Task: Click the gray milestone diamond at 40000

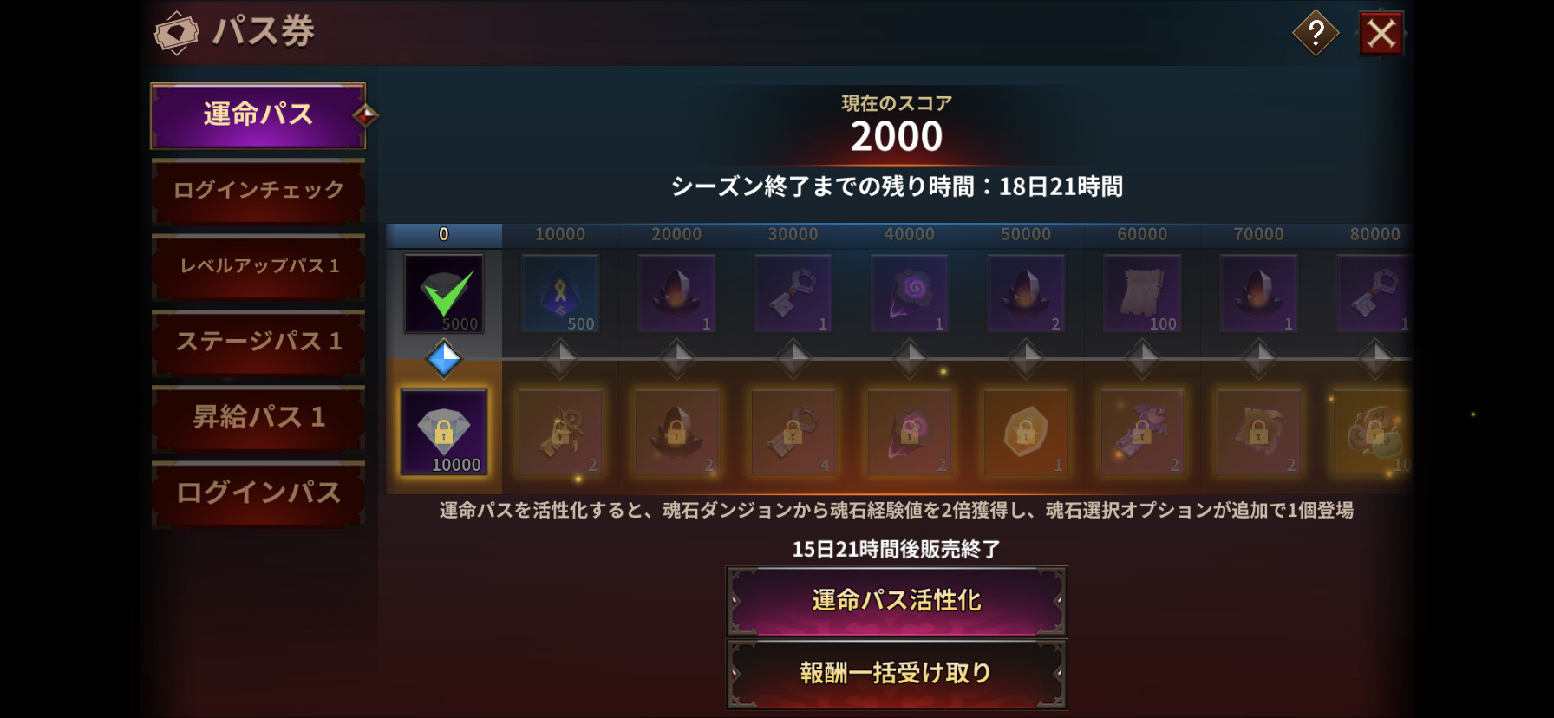Action: (x=910, y=358)
